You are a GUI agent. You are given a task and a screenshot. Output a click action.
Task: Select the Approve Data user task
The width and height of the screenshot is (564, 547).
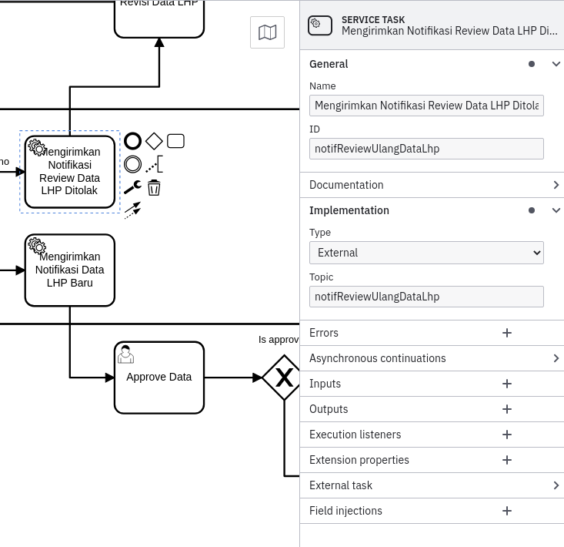coord(159,378)
